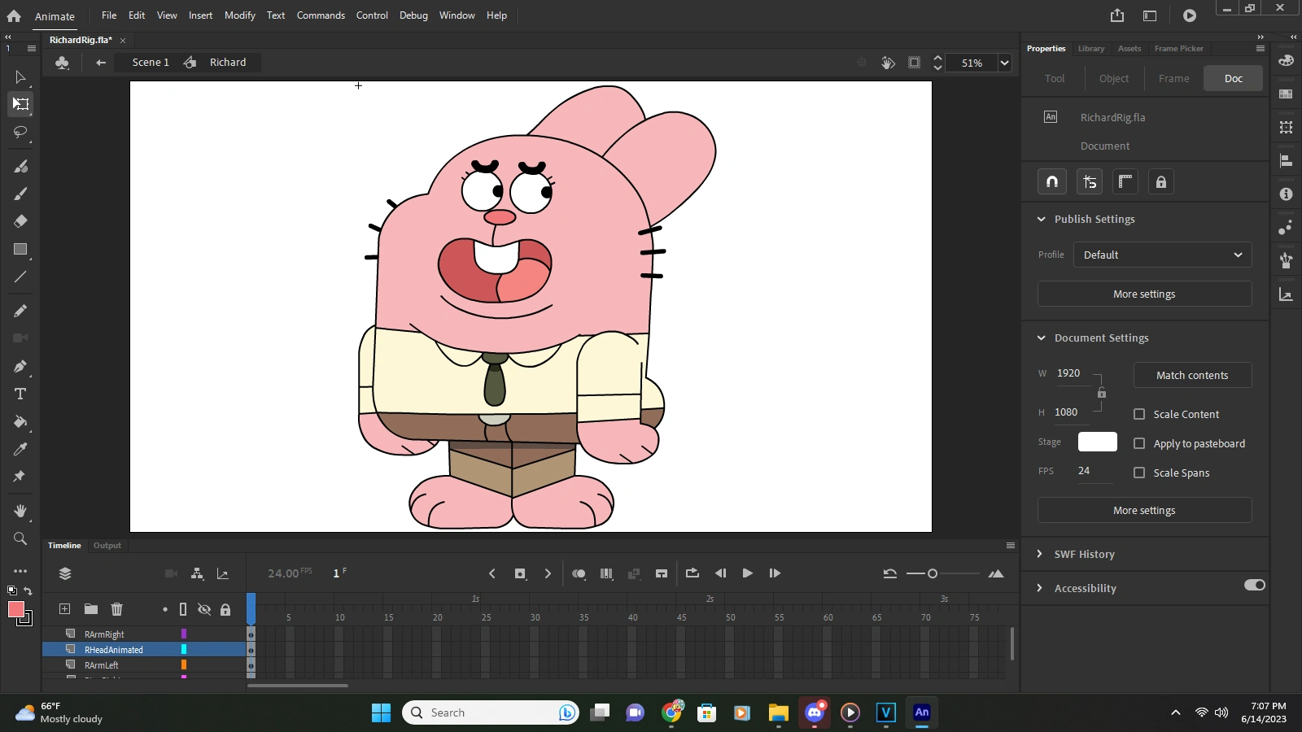Pick the Rectangle tool
This screenshot has width=1302, height=732.
[20, 250]
